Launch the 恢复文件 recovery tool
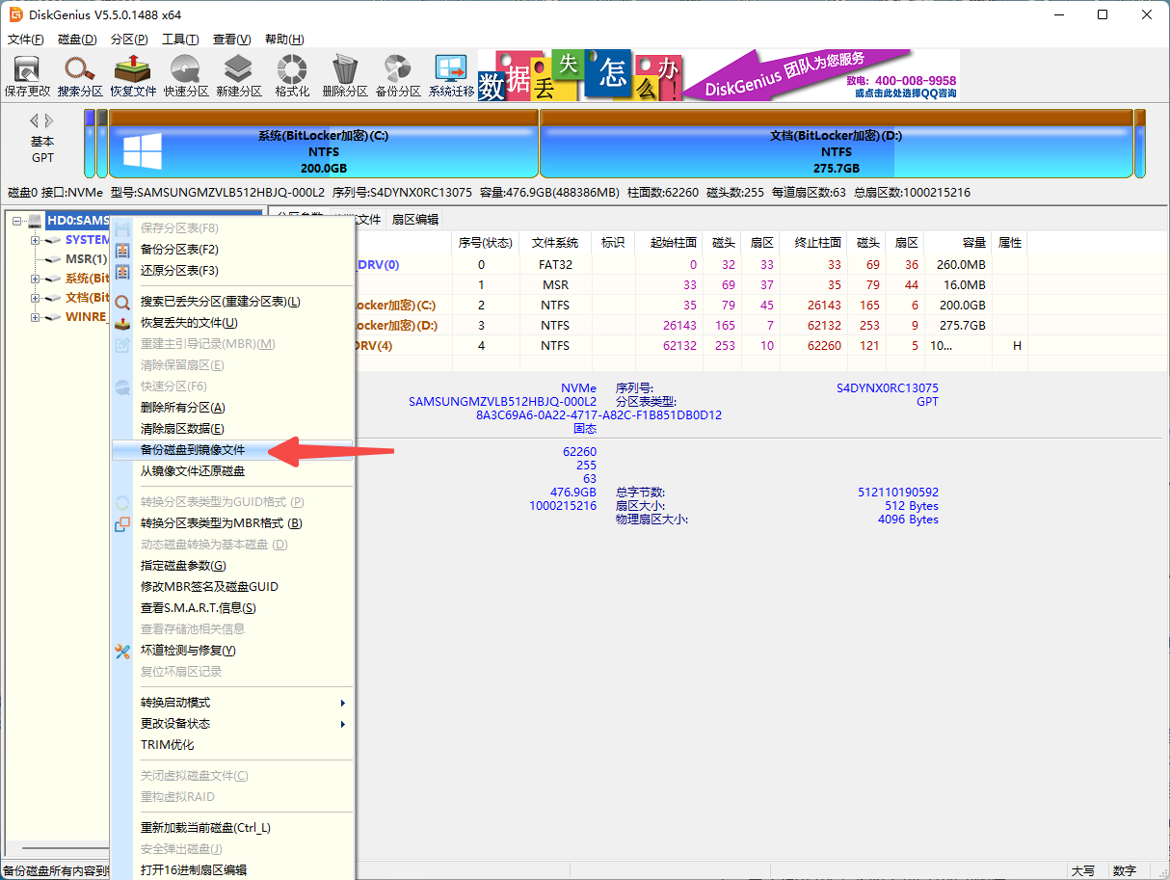Screen dimensions: 1170x880 click(133, 75)
